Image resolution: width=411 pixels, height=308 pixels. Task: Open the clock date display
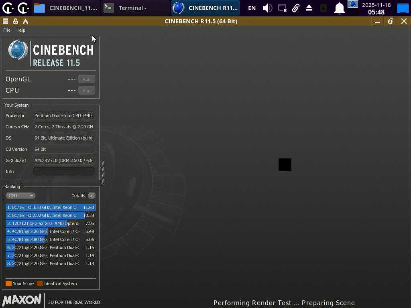tap(376, 8)
